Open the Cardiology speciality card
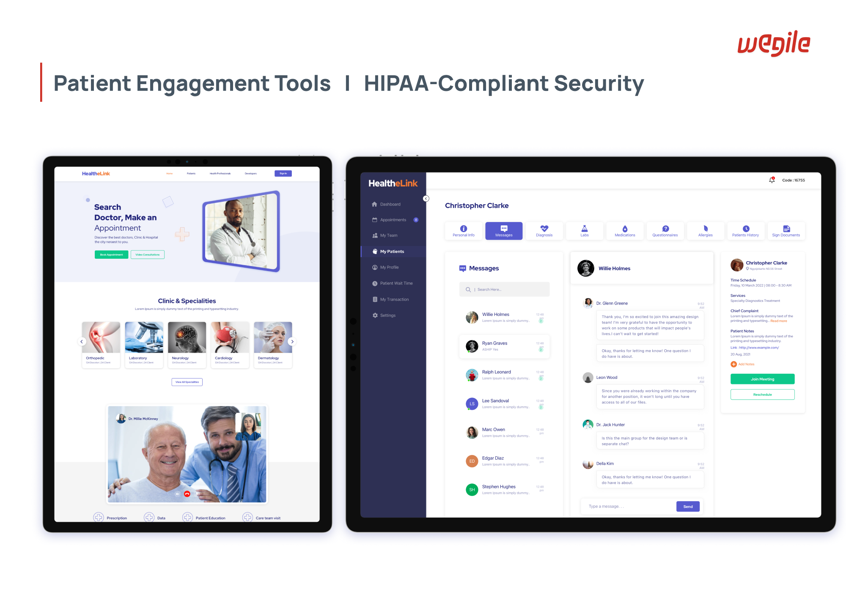Screen dimensions: 846x592 pyautogui.click(x=230, y=345)
